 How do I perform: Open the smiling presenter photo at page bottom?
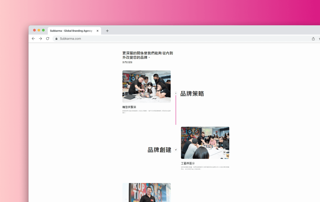pyautogui.click(x=146, y=192)
